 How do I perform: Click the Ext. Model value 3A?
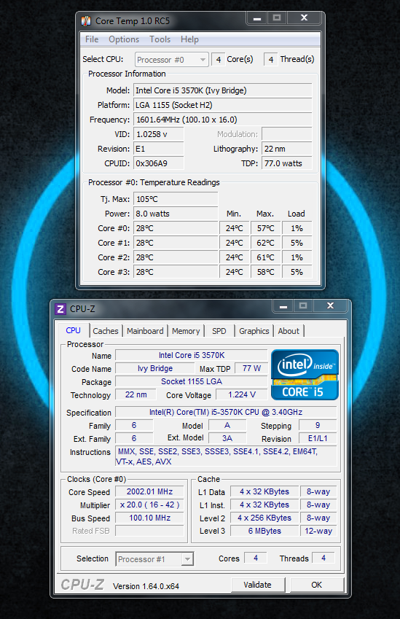[x=227, y=438]
